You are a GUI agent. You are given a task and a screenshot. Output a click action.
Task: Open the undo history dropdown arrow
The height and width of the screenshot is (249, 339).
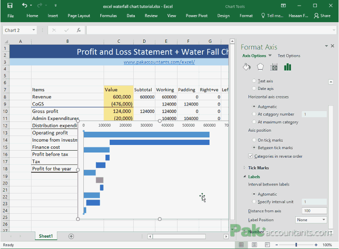coord(31,5)
